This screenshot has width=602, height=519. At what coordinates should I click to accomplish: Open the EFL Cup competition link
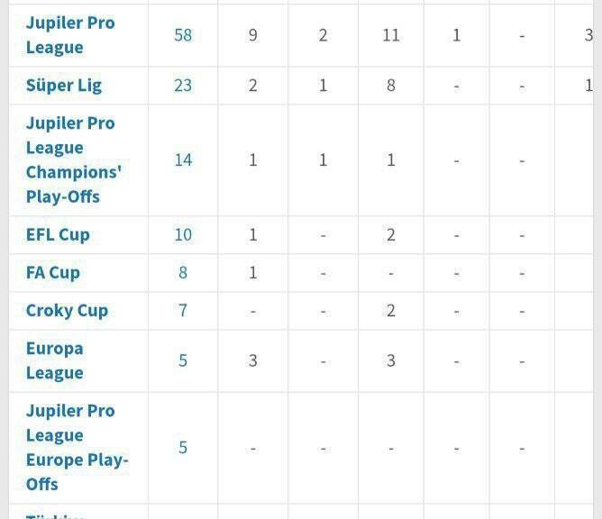coord(58,235)
